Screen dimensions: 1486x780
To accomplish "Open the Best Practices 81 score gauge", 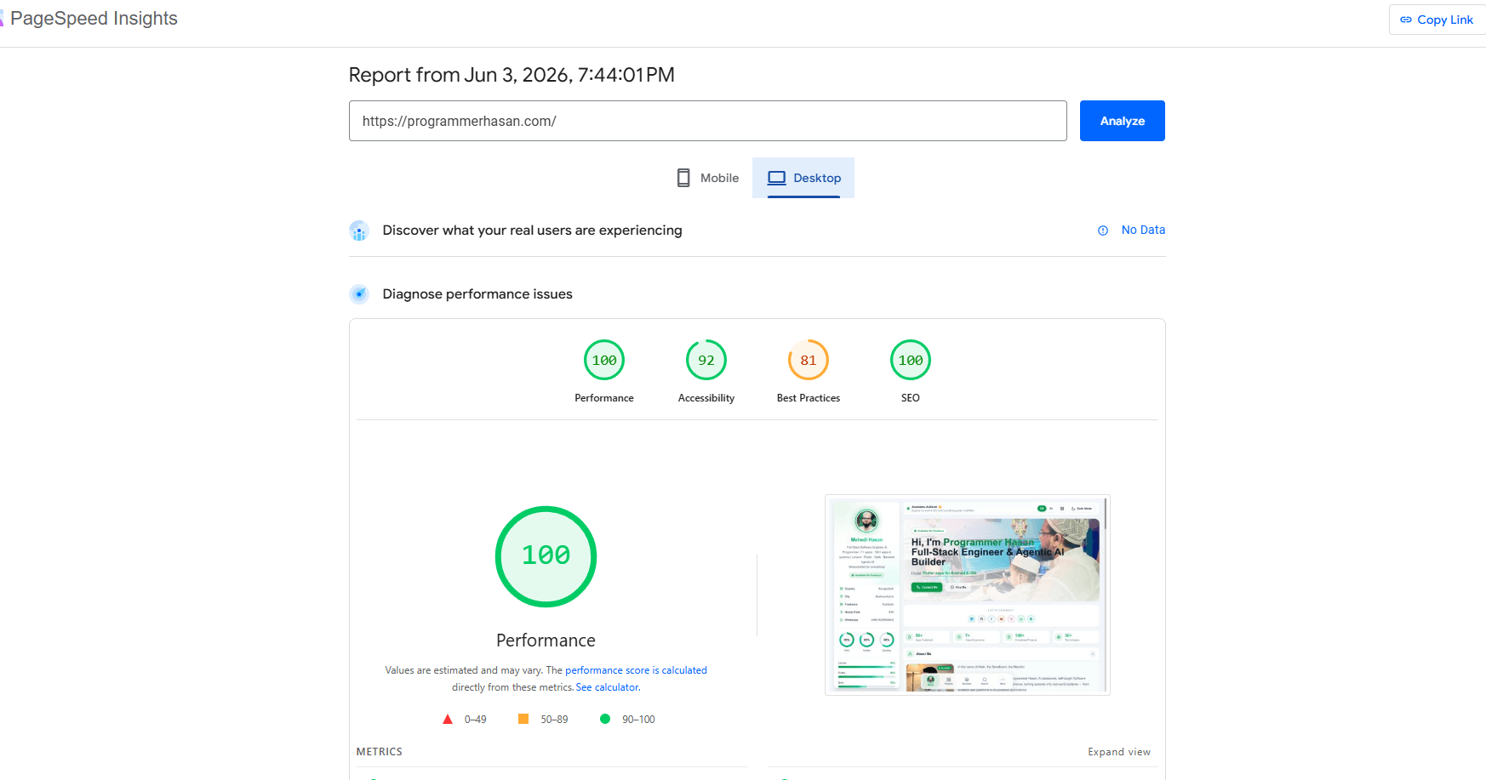I will point(809,360).
